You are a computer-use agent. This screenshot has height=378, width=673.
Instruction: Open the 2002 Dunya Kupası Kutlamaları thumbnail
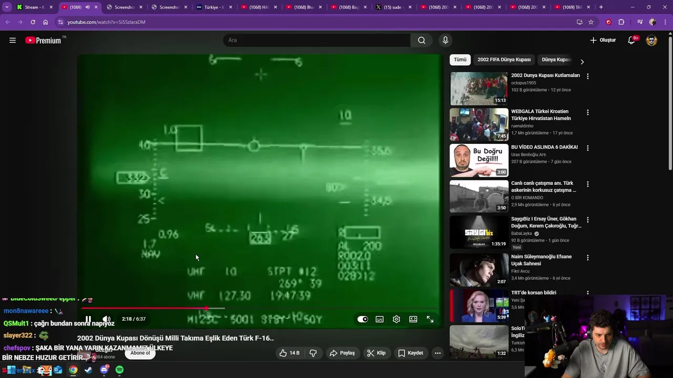pos(479,88)
